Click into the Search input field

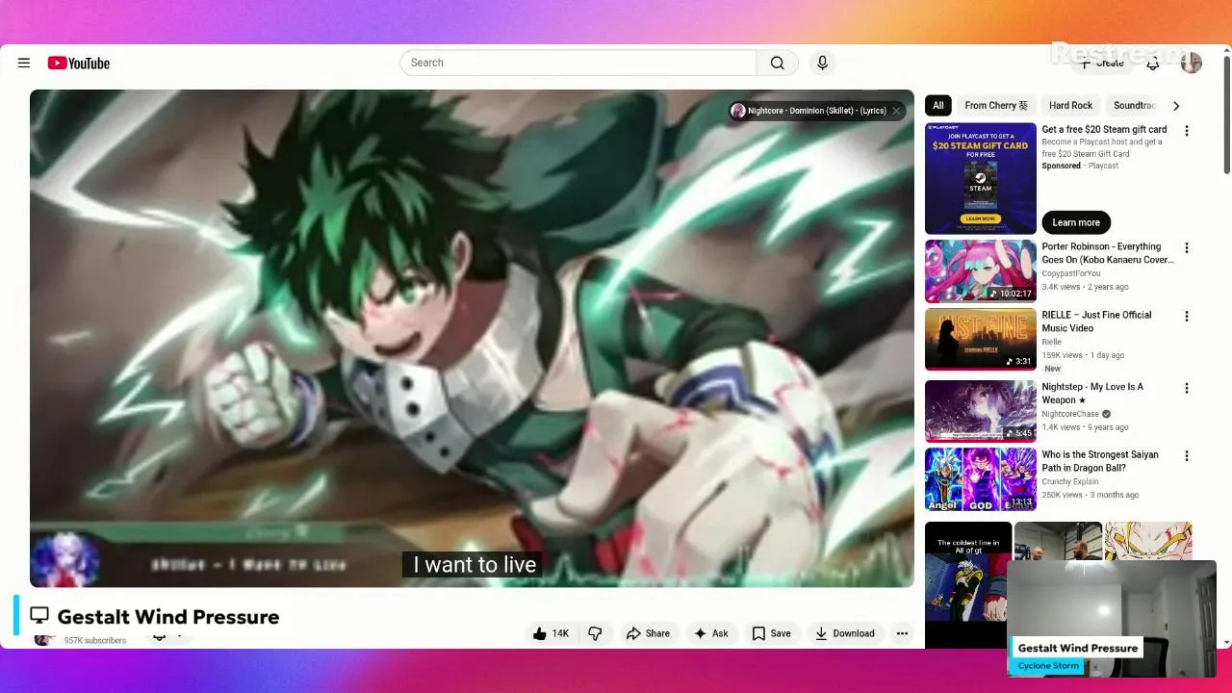578,63
